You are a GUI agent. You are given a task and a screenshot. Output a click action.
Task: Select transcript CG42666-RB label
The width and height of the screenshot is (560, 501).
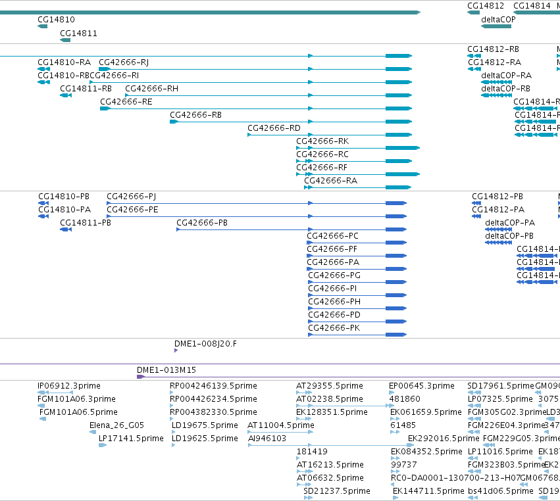point(195,115)
